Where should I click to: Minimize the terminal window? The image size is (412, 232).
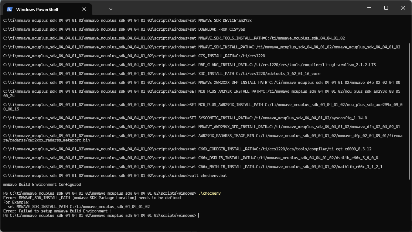pos(369,8)
